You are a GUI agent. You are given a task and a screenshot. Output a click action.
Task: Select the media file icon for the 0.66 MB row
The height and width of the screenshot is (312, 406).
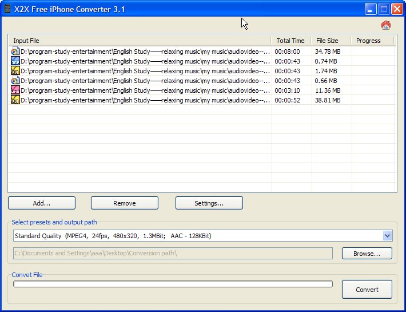[15, 81]
